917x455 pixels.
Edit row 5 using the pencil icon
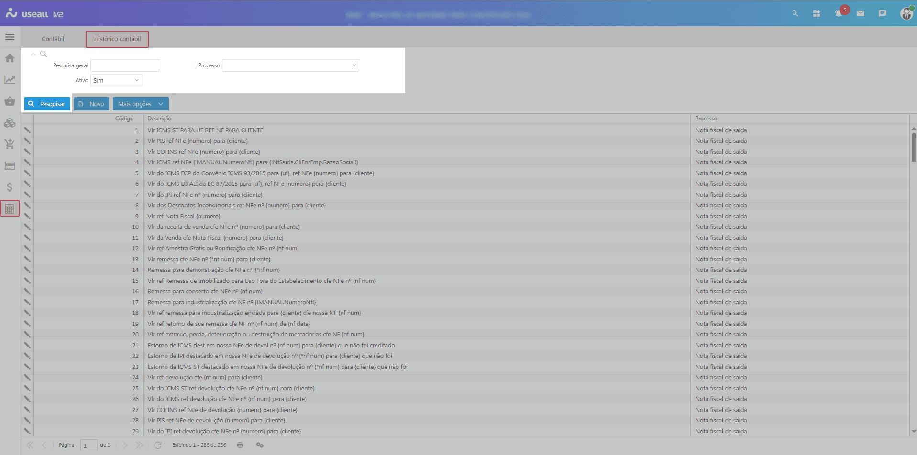(x=27, y=173)
